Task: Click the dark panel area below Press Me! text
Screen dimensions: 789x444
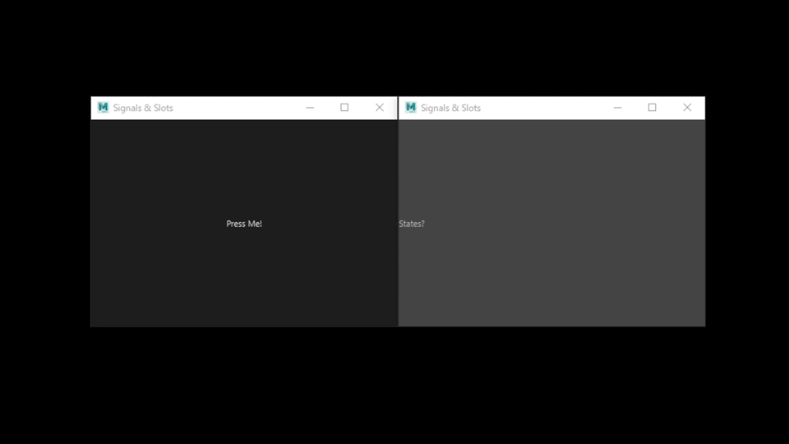Action: pos(244,280)
